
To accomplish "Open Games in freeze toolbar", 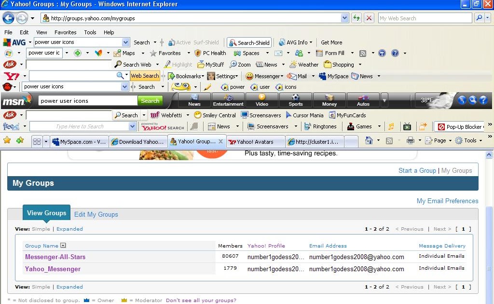I will 359,126.
